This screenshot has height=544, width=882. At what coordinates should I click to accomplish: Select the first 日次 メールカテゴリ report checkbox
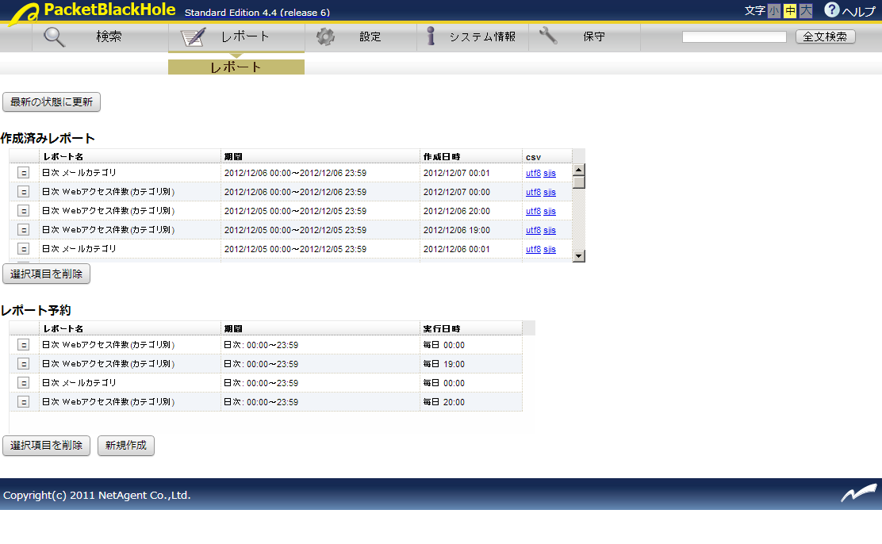pos(24,173)
